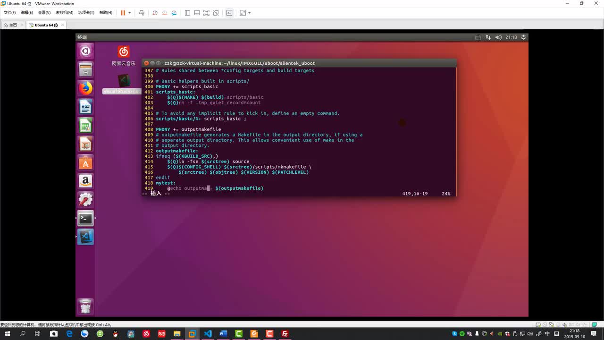Open System Settings in the Ubuntu launcher
Screen dimensions: 604x340
(x=85, y=199)
